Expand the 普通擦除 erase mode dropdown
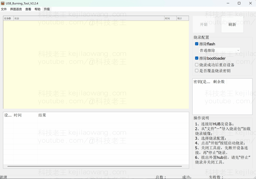The width and height of the screenshot is (256, 179). point(219,51)
